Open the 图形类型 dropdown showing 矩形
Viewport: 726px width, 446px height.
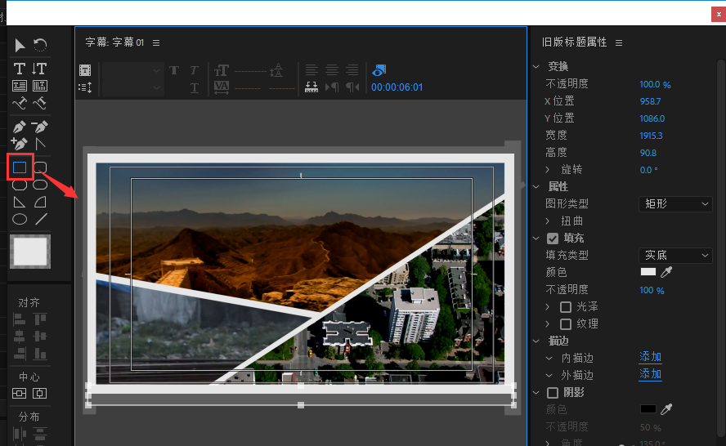point(675,204)
